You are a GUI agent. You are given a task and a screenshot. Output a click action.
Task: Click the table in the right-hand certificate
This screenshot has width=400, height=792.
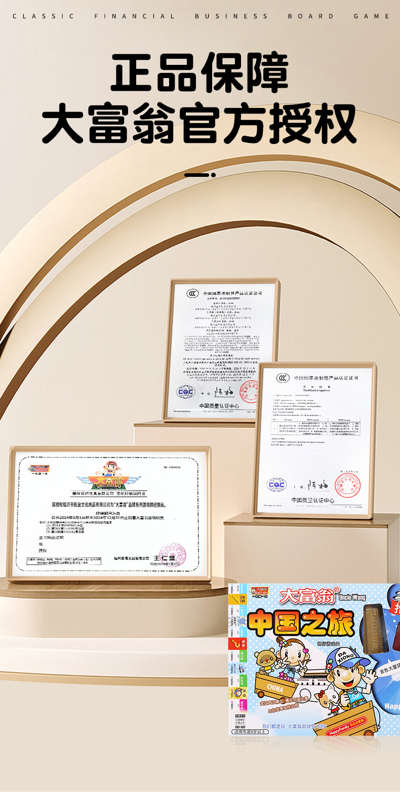pyautogui.click(x=316, y=426)
